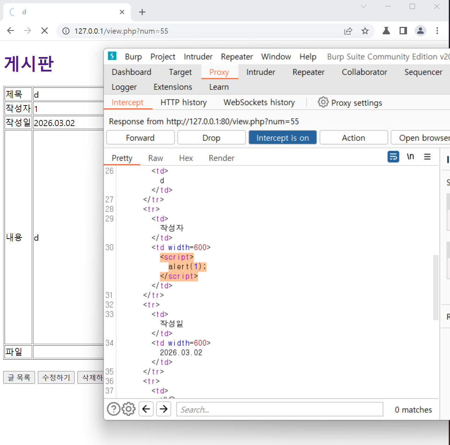Screen dimensions: 450x445
Task: Toggle Chrome side panel icon
Action: [x=403, y=31]
